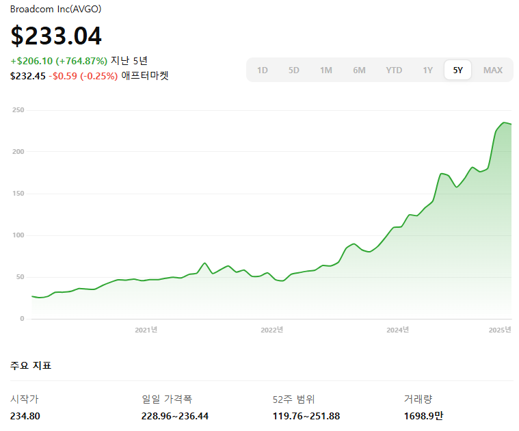Click the 2021년 x-axis label

pyautogui.click(x=146, y=330)
